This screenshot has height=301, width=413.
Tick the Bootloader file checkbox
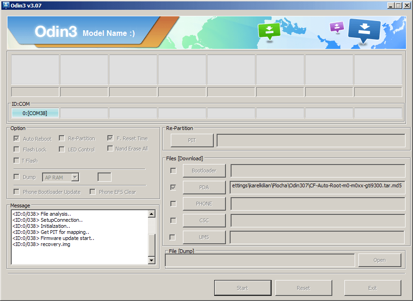pos(173,171)
